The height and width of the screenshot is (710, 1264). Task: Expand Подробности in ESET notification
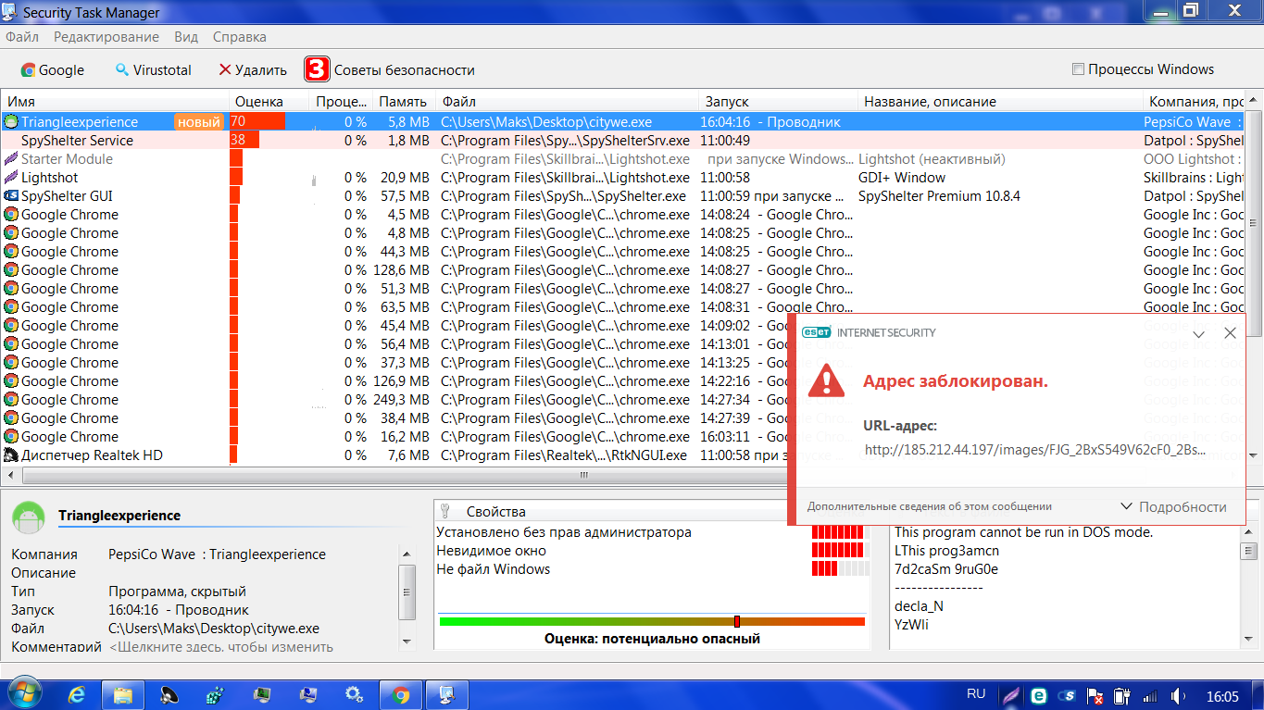(x=1173, y=506)
